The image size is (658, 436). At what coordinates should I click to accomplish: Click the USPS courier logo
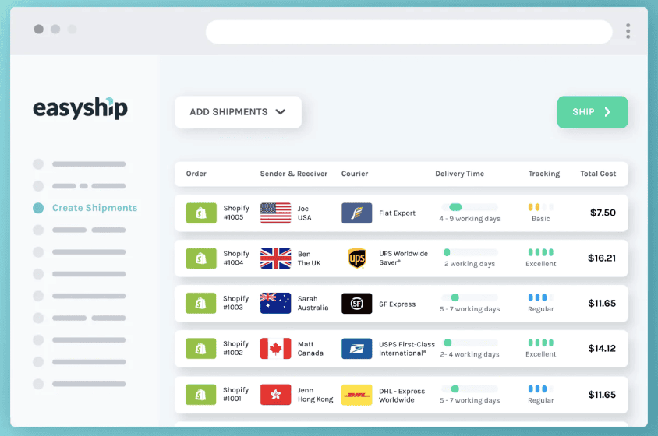(357, 348)
